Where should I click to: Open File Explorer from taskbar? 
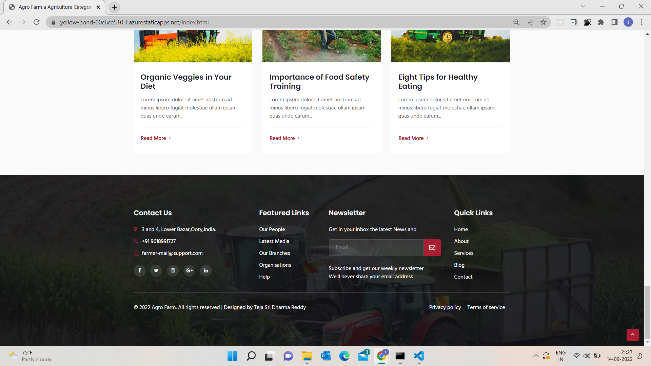pos(307,356)
